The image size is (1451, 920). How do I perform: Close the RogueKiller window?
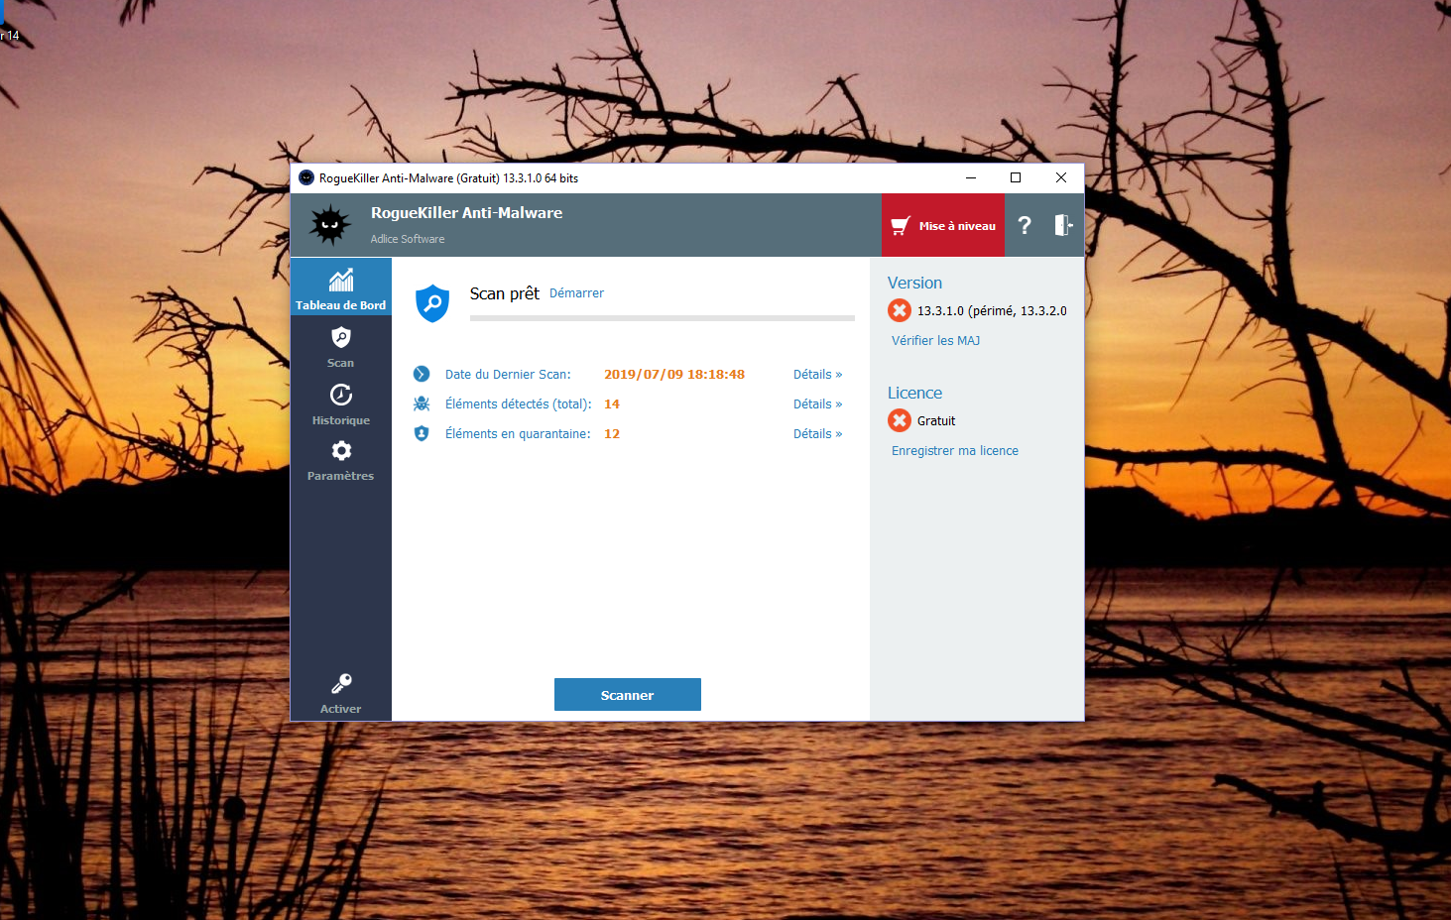(x=1061, y=177)
